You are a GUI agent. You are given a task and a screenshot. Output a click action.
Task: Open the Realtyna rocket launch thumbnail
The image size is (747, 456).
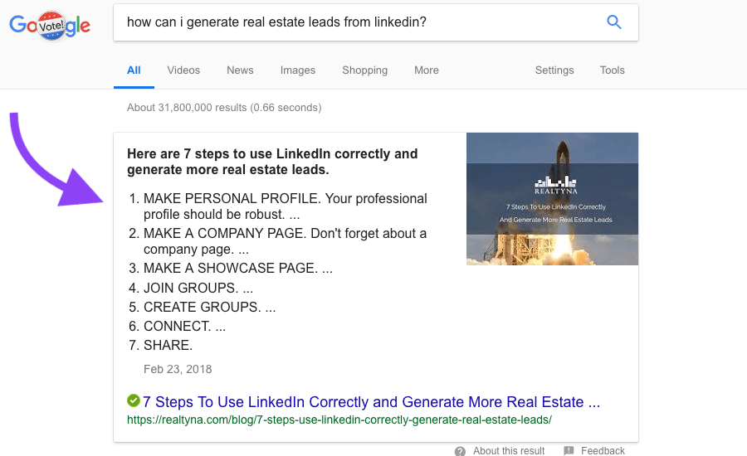coord(552,198)
